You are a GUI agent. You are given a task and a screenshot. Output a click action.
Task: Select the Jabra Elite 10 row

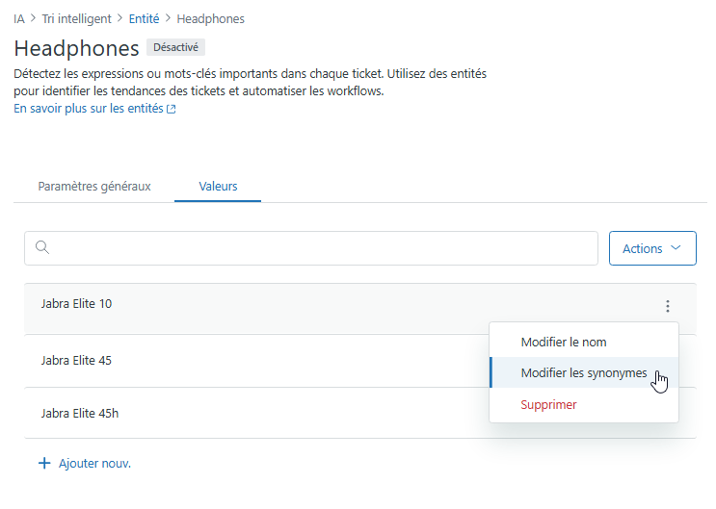tap(359, 308)
